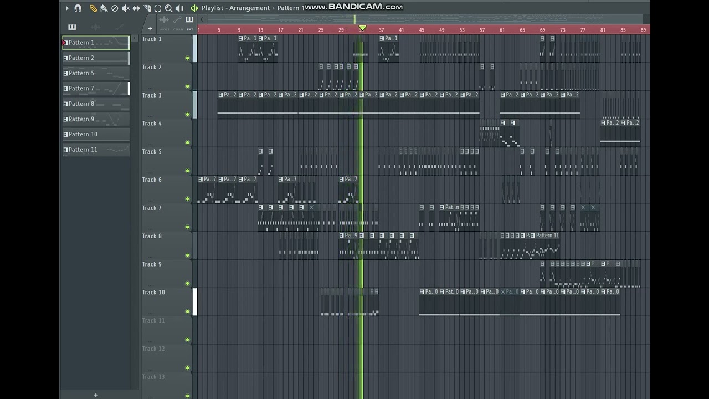
Task: Click the light selector bar of Track 1
Action: click(194, 48)
